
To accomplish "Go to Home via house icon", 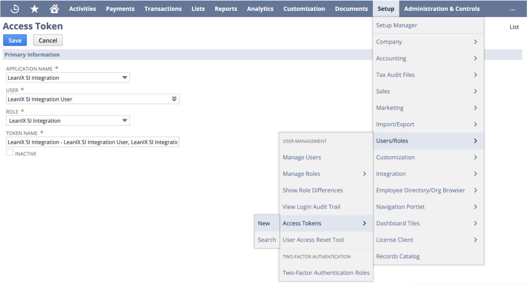I will pos(54,9).
